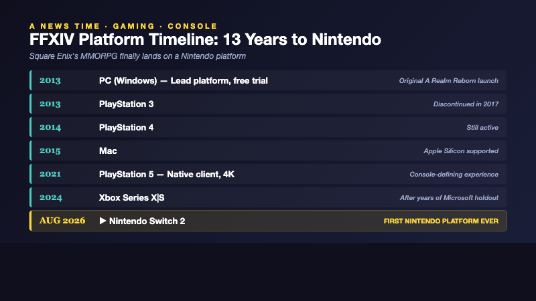Click the play triangle beside Nintendo Switch 2

[103, 221]
